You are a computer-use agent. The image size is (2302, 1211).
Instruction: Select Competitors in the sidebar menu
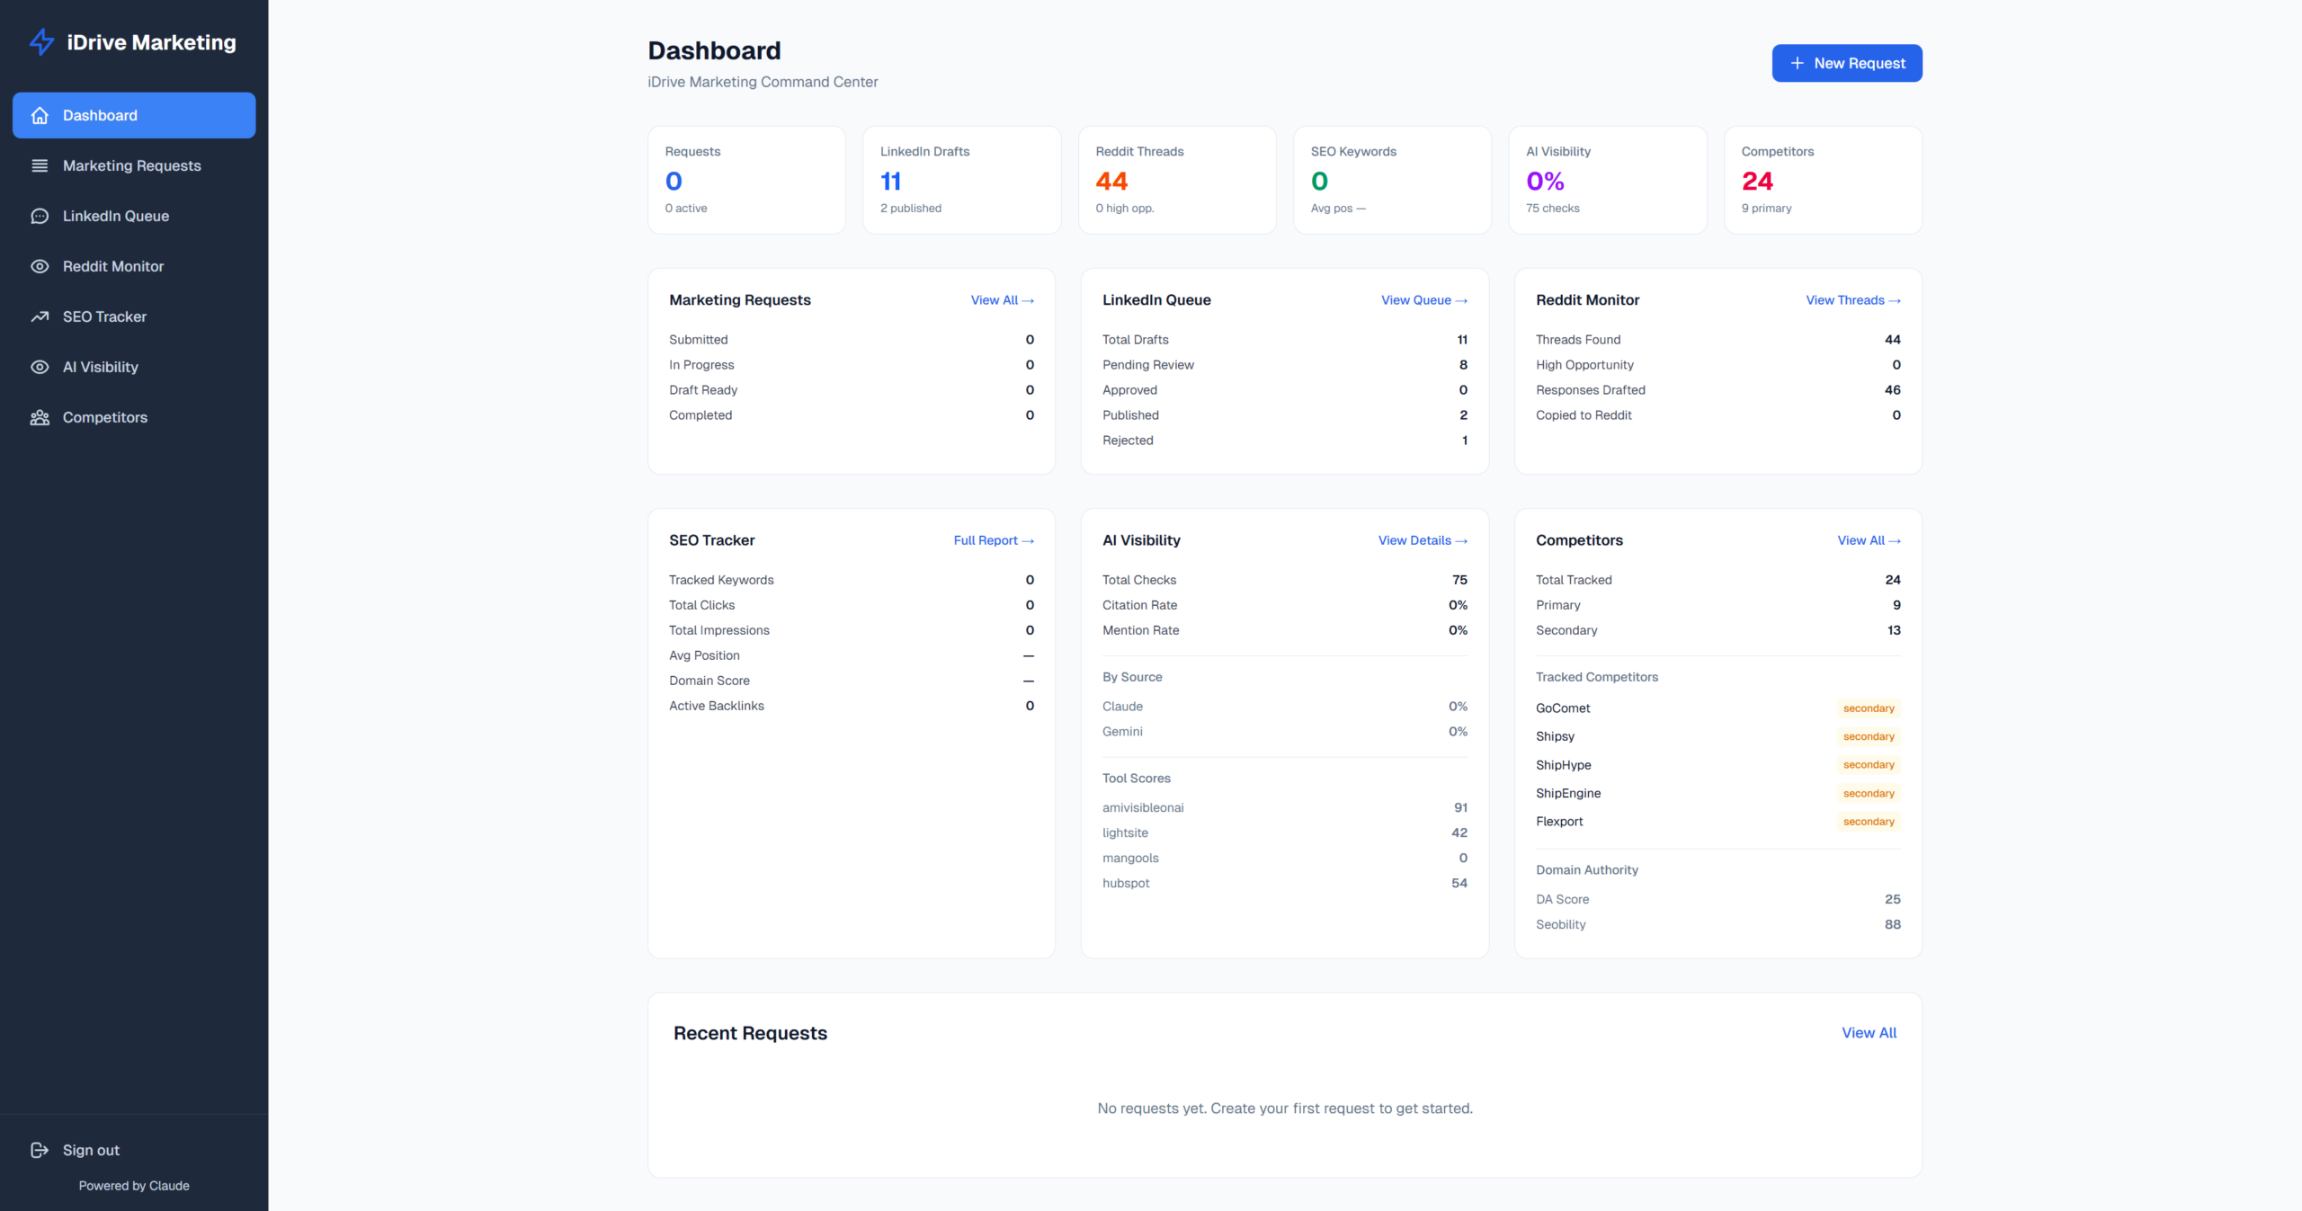coord(134,417)
